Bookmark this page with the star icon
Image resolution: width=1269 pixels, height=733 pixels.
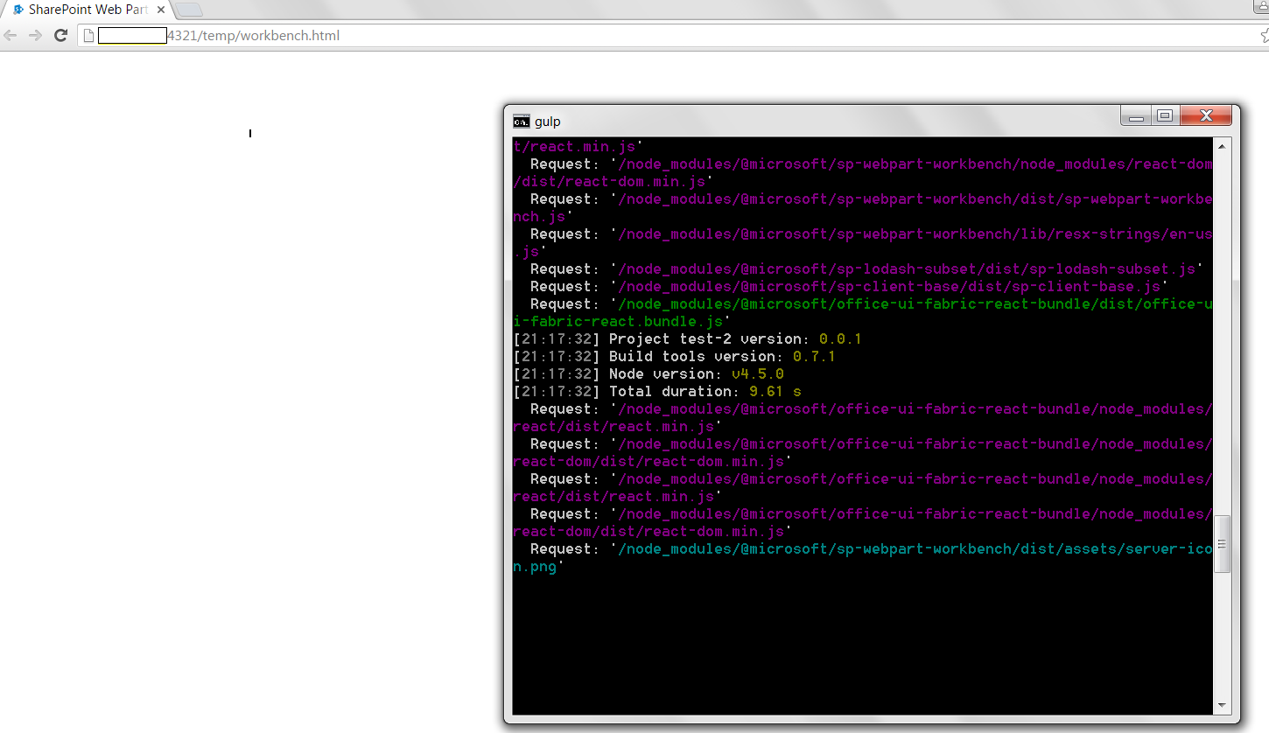pyautogui.click(x=1264, y=36)
